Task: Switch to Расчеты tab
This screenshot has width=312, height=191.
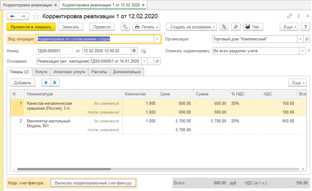Action: (99, 72)
